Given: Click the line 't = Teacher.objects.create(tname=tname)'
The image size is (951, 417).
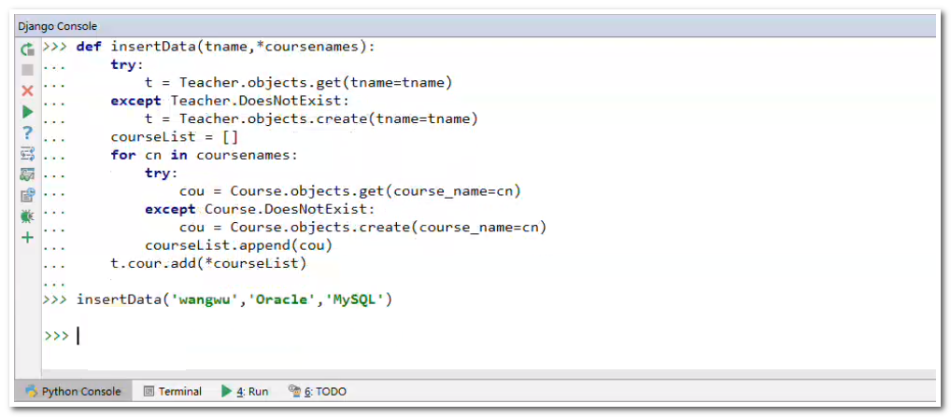Looking at the screenshot, I should pos(311,119).
